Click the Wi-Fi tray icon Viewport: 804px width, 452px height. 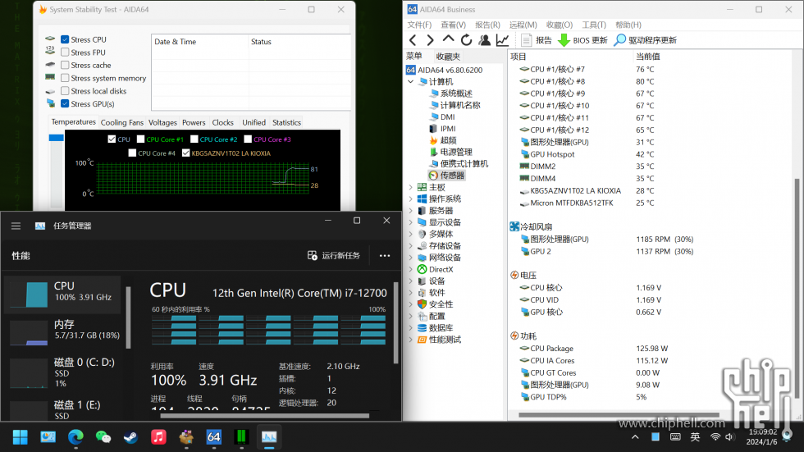coord(715,437)
